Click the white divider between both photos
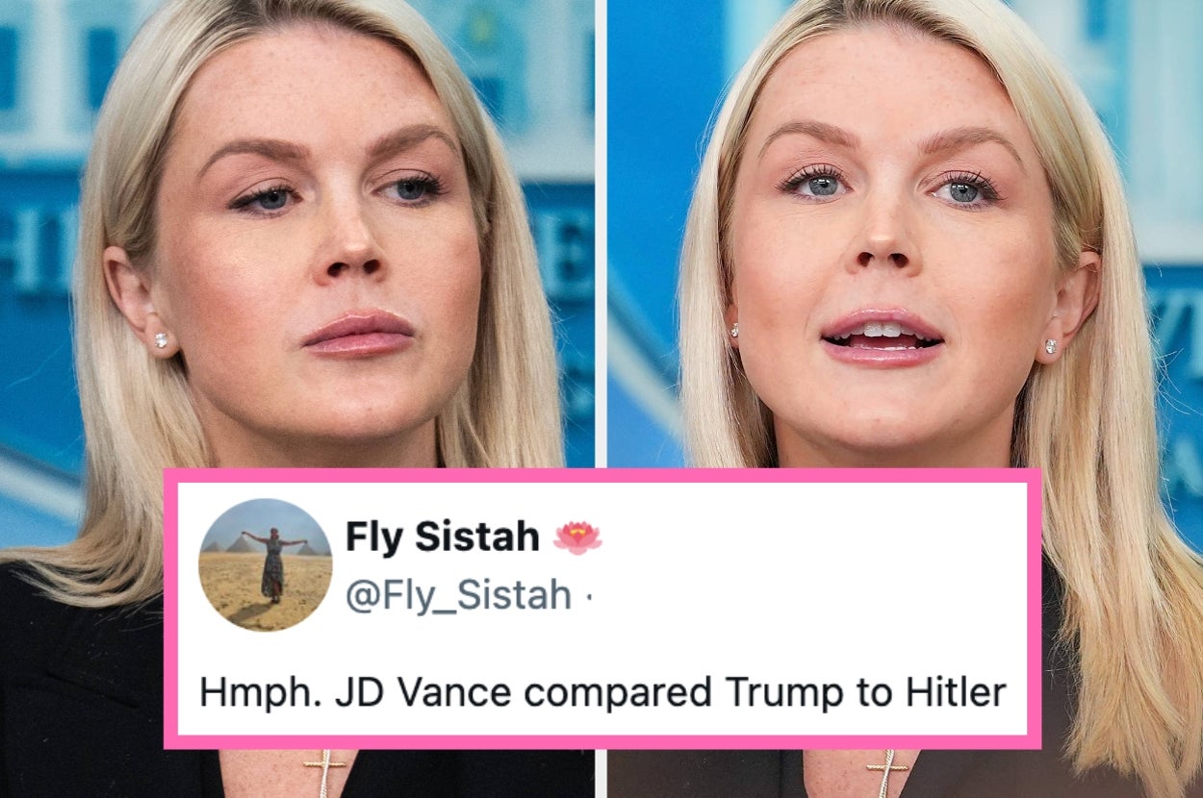Viewport: 1203px width, 798px height. (601, 231)
